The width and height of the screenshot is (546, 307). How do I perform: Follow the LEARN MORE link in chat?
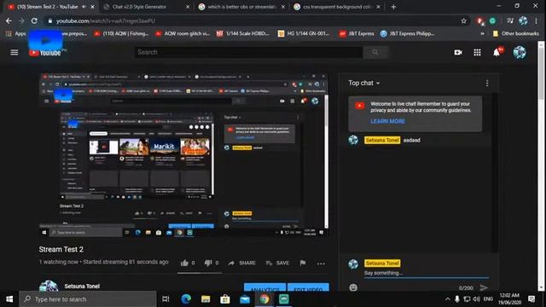point(387,121)
